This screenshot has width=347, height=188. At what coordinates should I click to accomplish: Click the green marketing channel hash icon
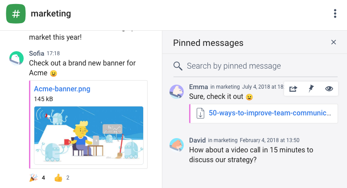tap(16, 14)
